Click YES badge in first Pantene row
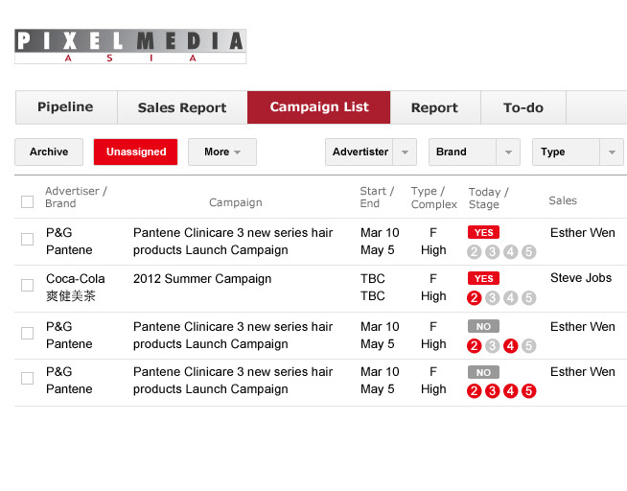The width and height of the screenshot is (627, 491). [x=483, y=232]
